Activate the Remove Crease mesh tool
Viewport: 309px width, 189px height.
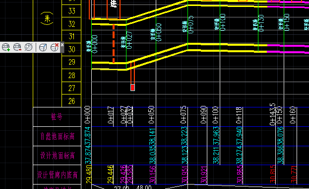tap(55, 47)
